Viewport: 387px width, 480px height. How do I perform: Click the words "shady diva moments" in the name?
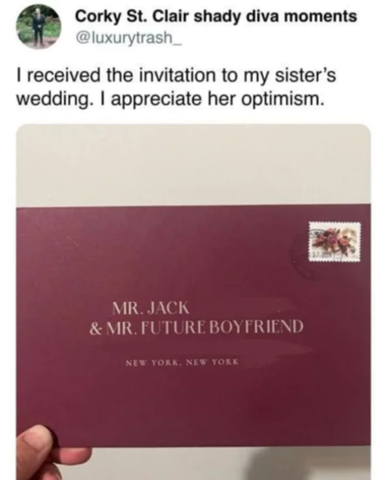[x=290, y=15]
